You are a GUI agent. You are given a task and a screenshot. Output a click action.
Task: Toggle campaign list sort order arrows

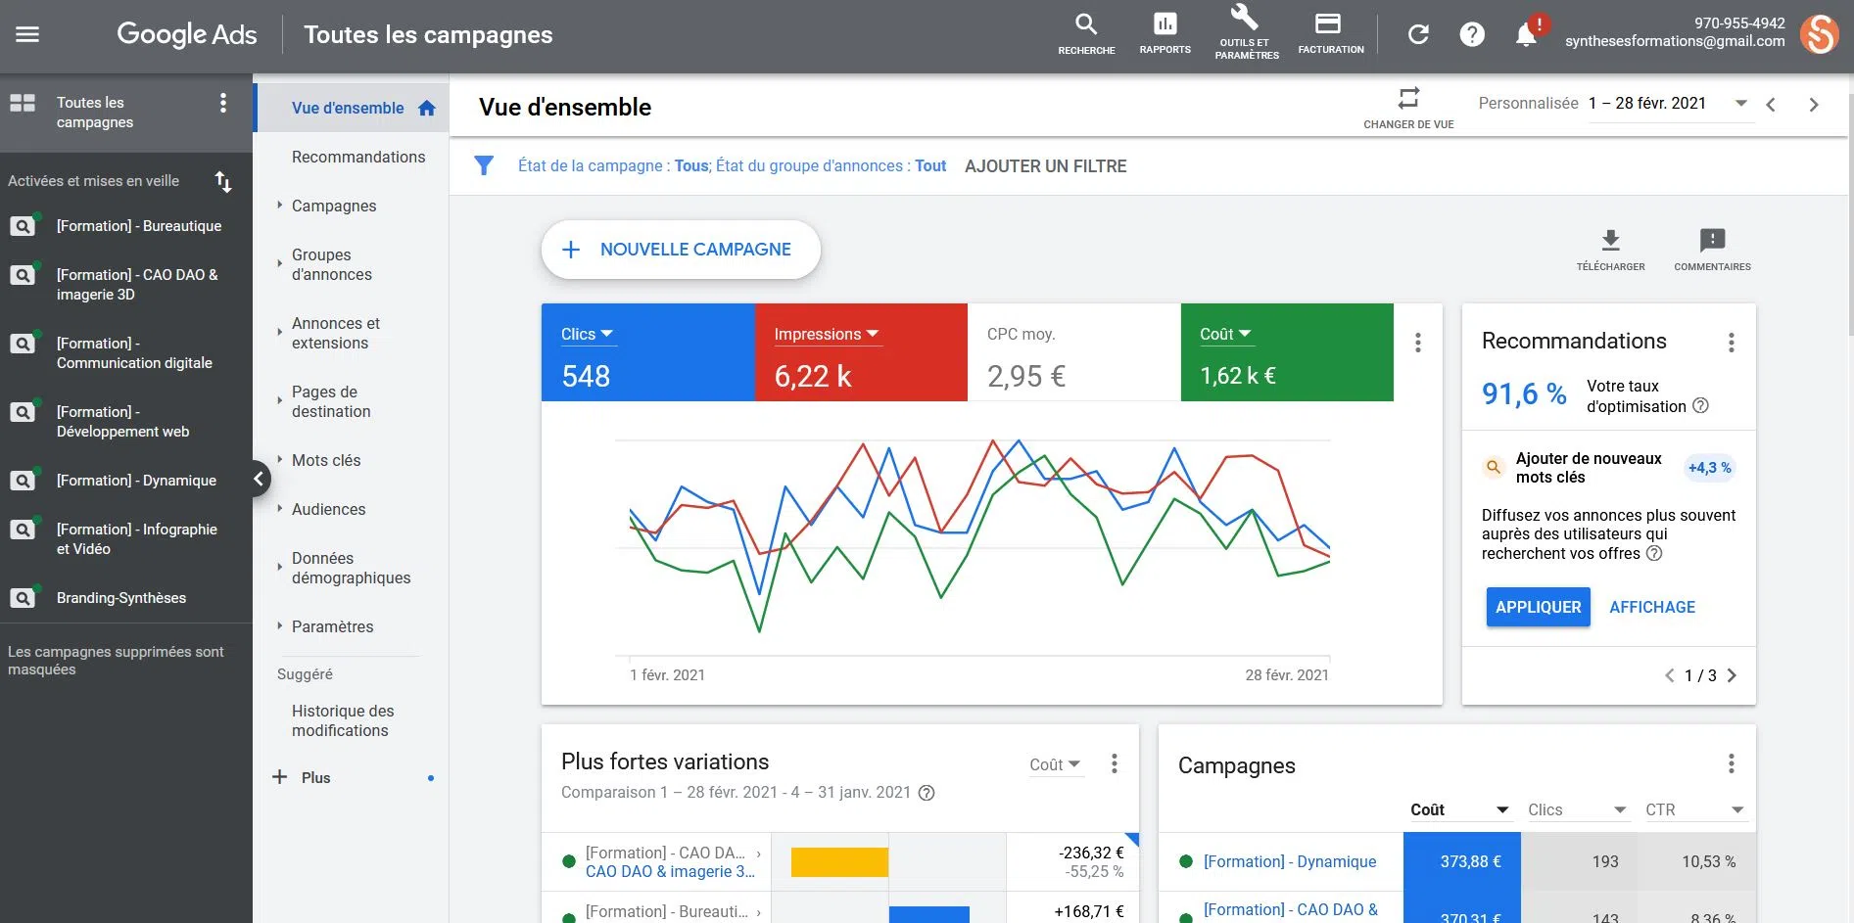pyautogui.click(x=223, y=181)
